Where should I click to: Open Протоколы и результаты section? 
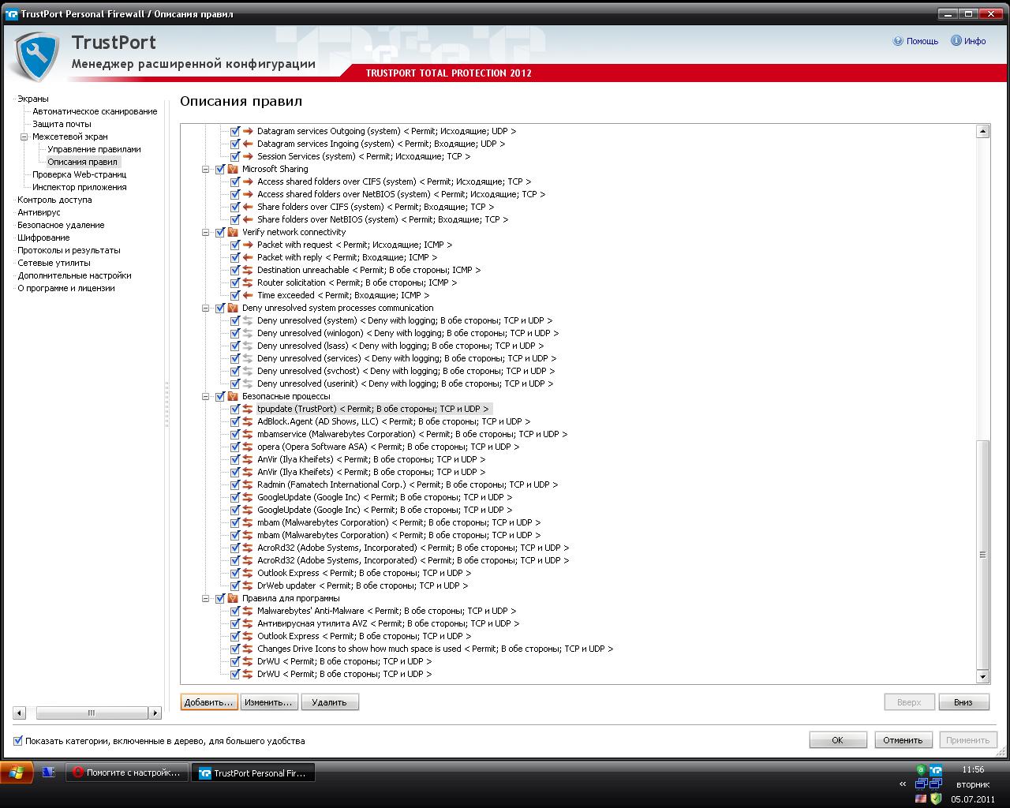coord(69,250)
